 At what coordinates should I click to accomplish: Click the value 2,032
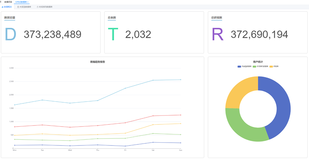(x=138, y=35)
